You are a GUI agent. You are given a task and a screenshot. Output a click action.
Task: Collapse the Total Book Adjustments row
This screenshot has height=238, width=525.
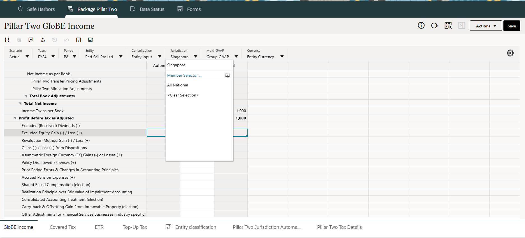[26, 96]
